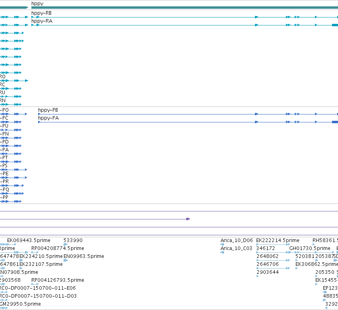Click the spliced EST glyph under EK222214.5prime
Viewport: 338px width, 310px height.
click(273, 244)
